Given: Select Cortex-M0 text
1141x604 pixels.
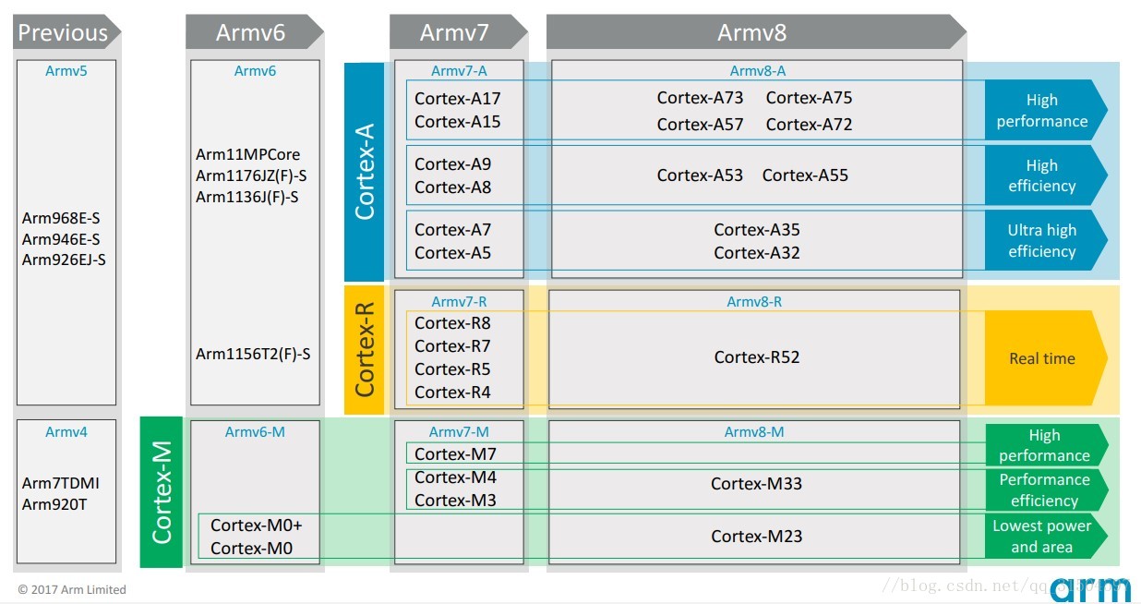Looking at the screenshot, I should click(252, 548).
